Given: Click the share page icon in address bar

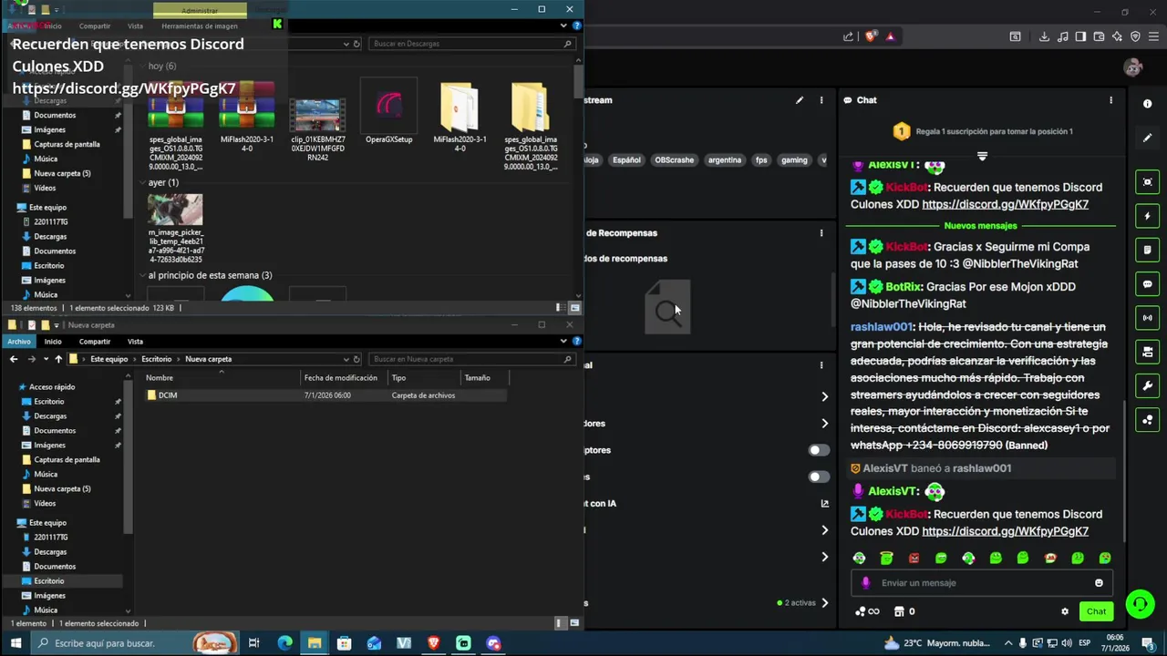Looking at the screenshot, I should 849,36.
